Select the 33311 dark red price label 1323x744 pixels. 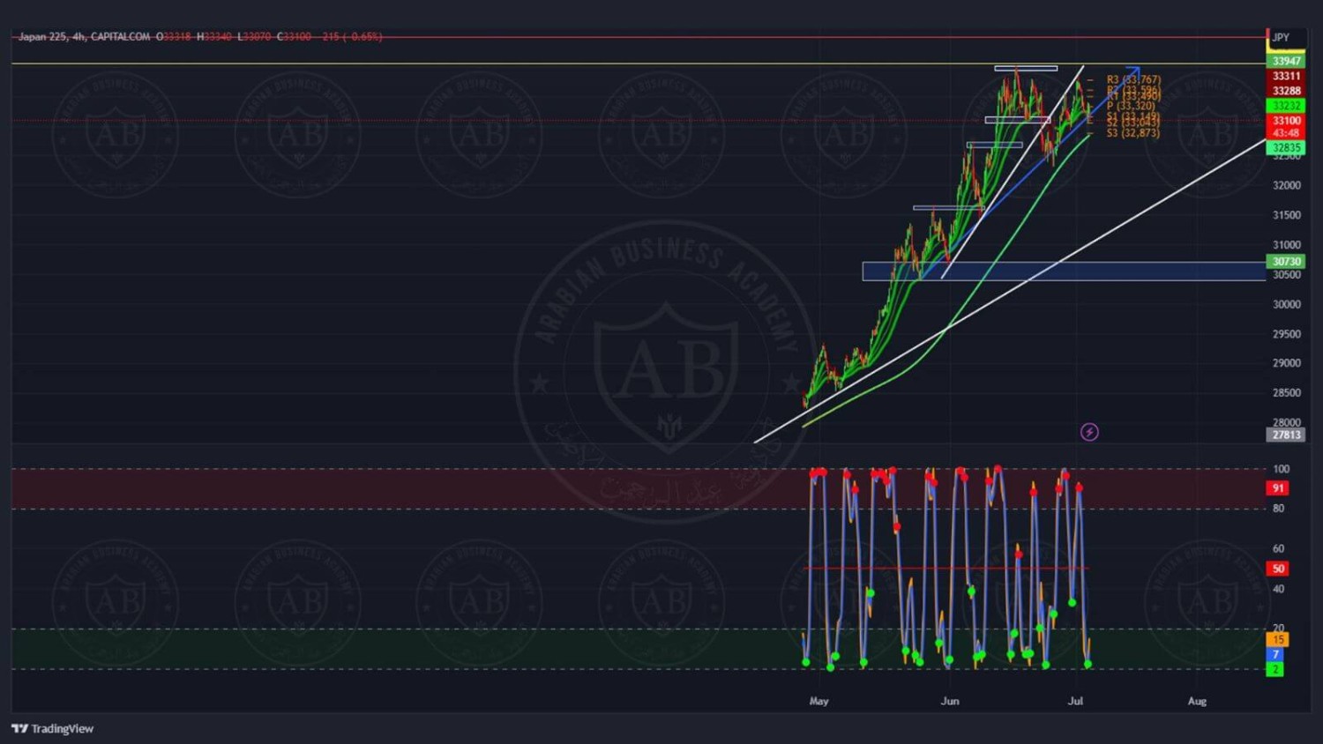click(x=1286, y=76)
